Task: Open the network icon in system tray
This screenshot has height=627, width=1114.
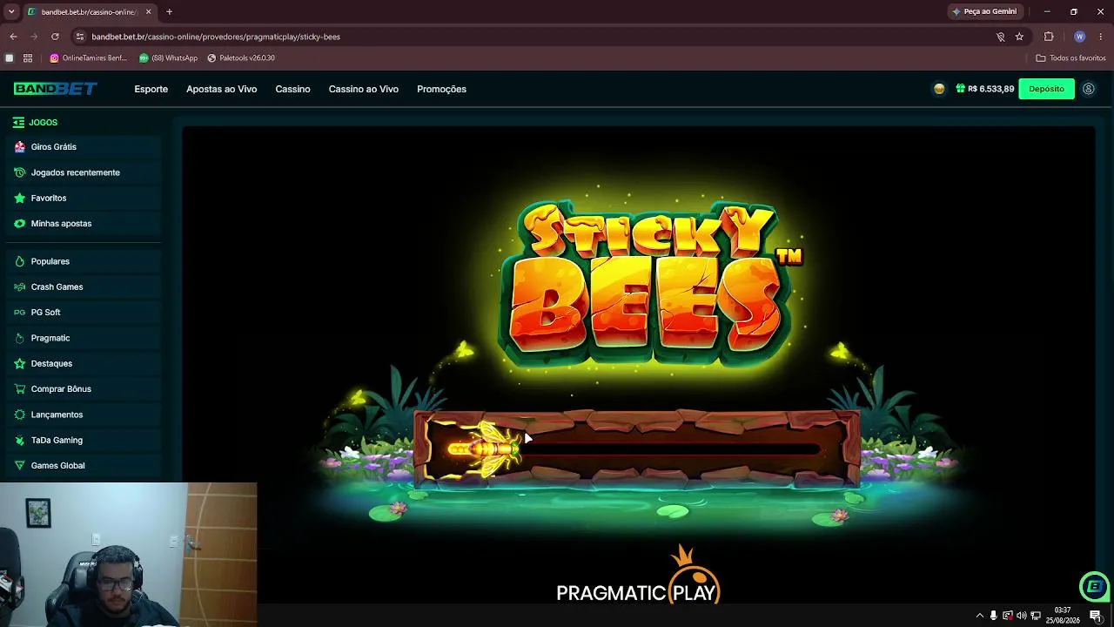Action: (x=1036, y=616)
